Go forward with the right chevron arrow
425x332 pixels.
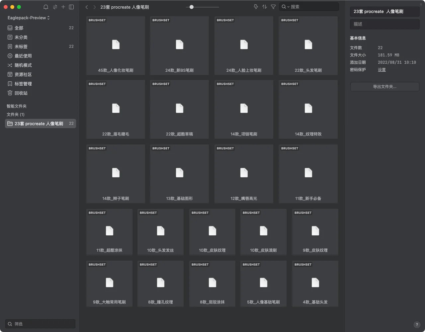(95, 7)
